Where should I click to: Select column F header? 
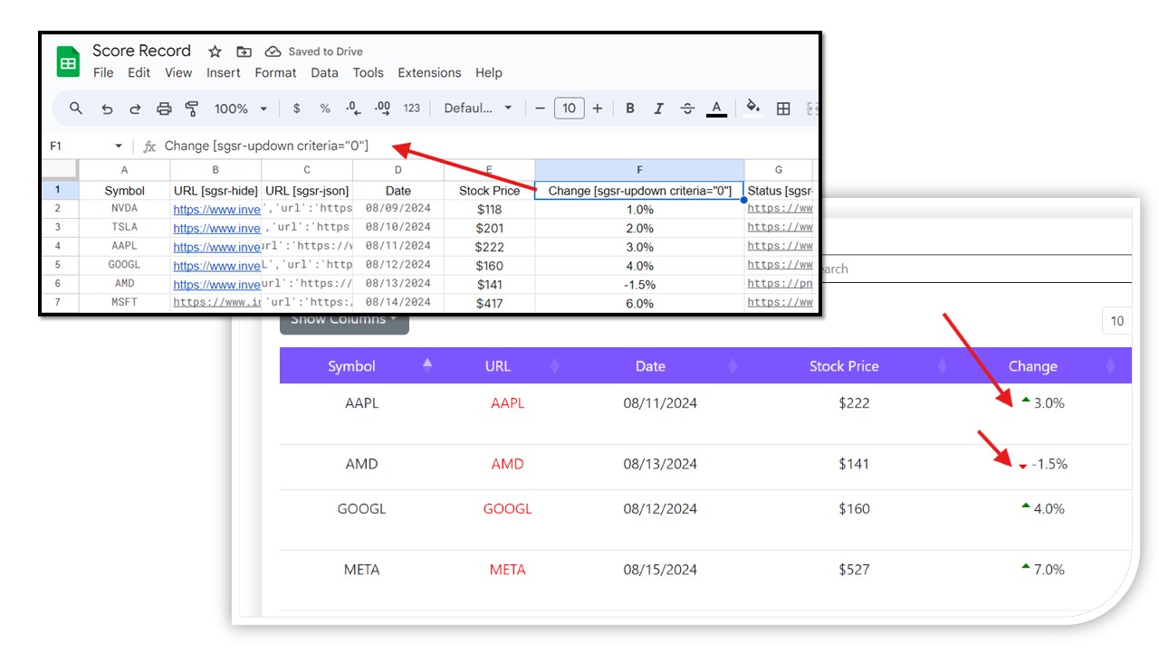click(x=639, y=170)
